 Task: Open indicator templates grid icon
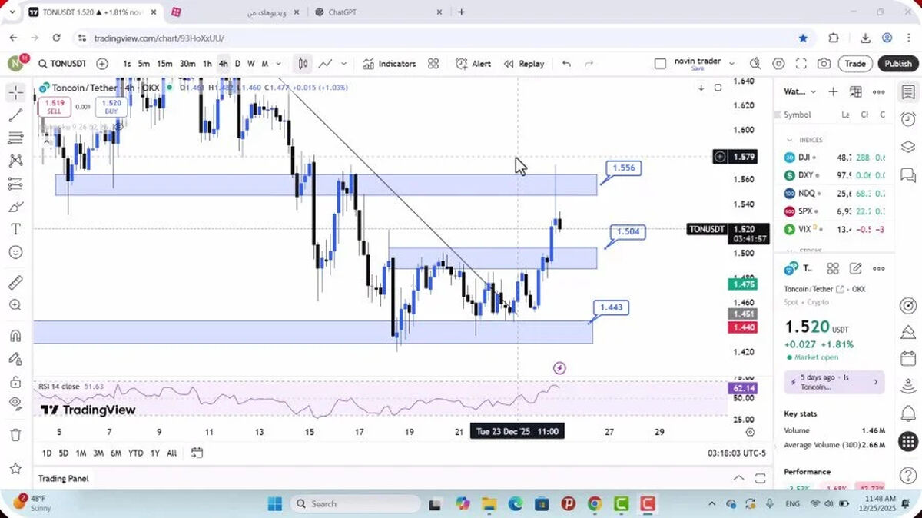tap(433, 64)
